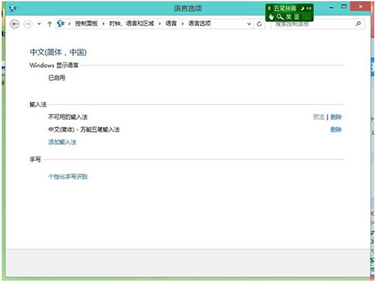Click the search magnifier icon
376x283 pixels.
(x=358, y=23)
